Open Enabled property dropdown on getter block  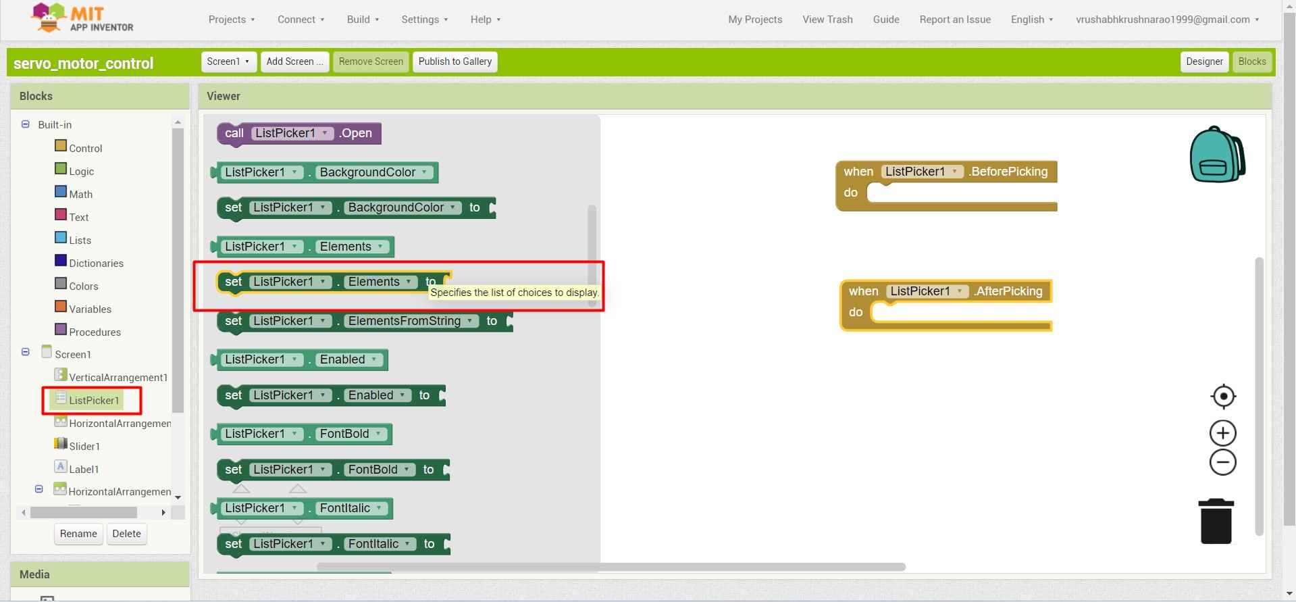(348, 359)
